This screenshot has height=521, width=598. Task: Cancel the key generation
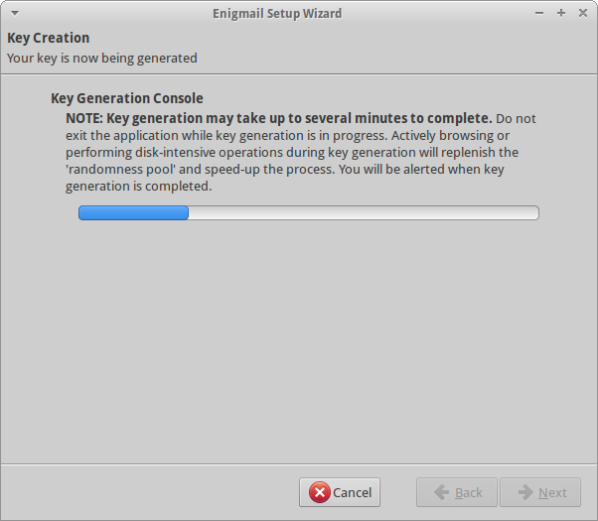[340, 492]
